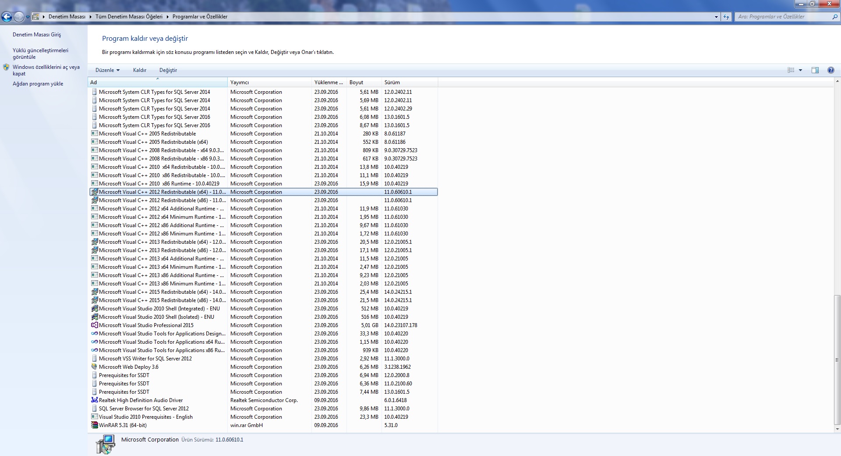Image resolution: width=841 pixels, height=456 pixels.
Task: Select icon of Visual C++ 2013 Redistributable (x64)
Action: [x=94, y=242]
